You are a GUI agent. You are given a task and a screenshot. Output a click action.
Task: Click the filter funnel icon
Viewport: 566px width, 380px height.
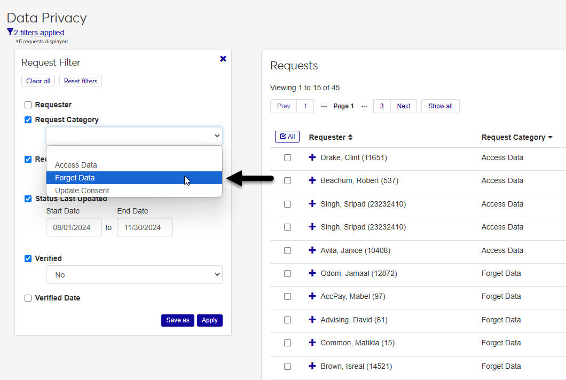coord(10,32)
